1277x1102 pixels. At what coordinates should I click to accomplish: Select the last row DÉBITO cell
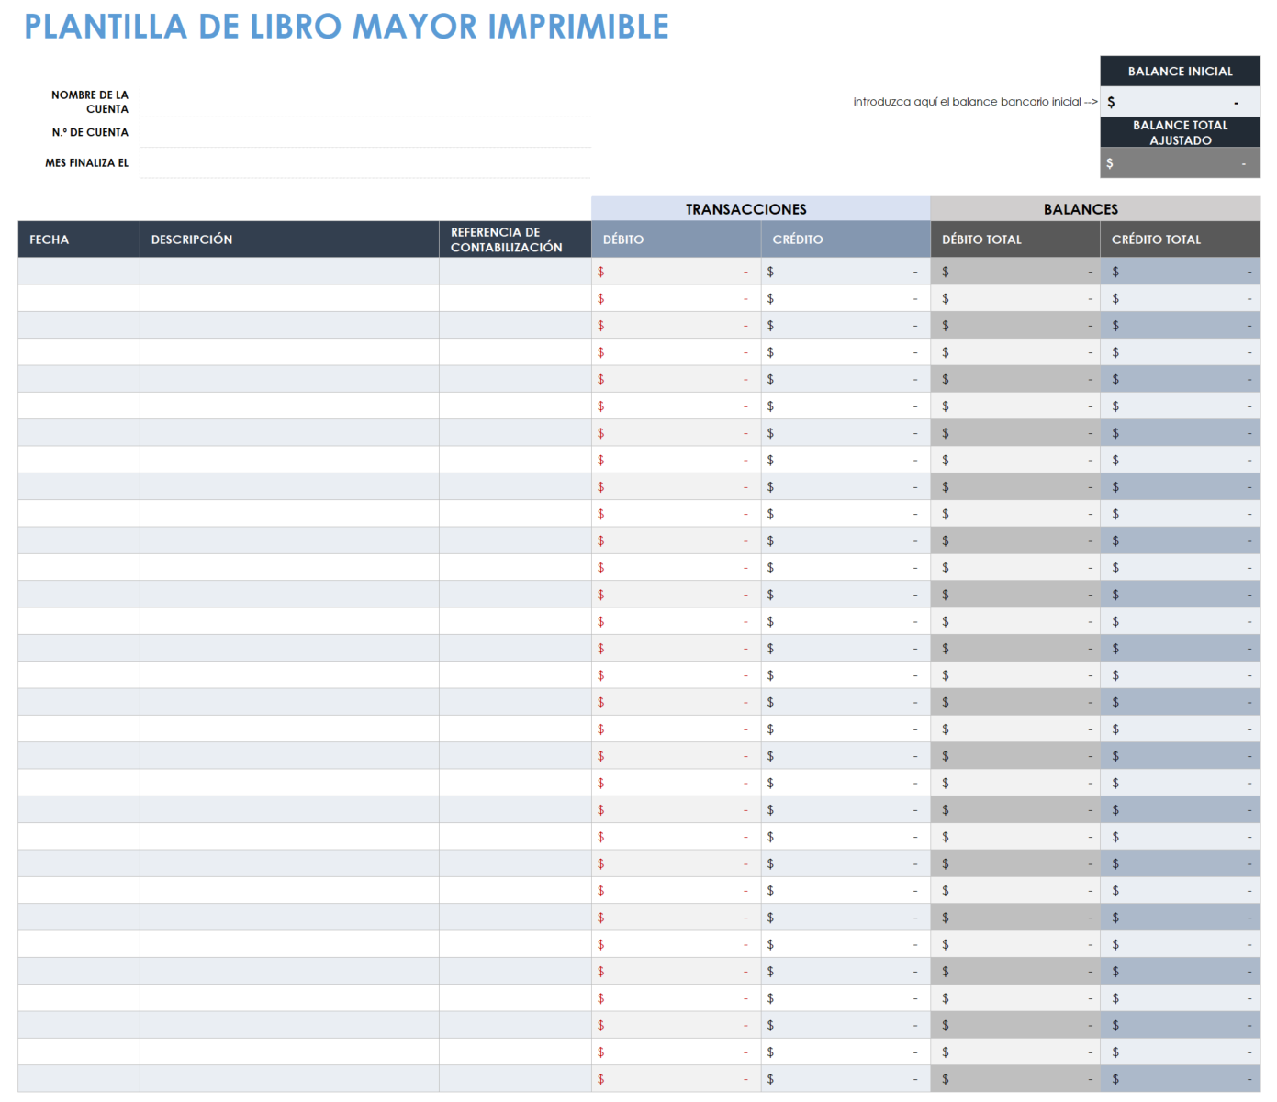coord(676,1079)
